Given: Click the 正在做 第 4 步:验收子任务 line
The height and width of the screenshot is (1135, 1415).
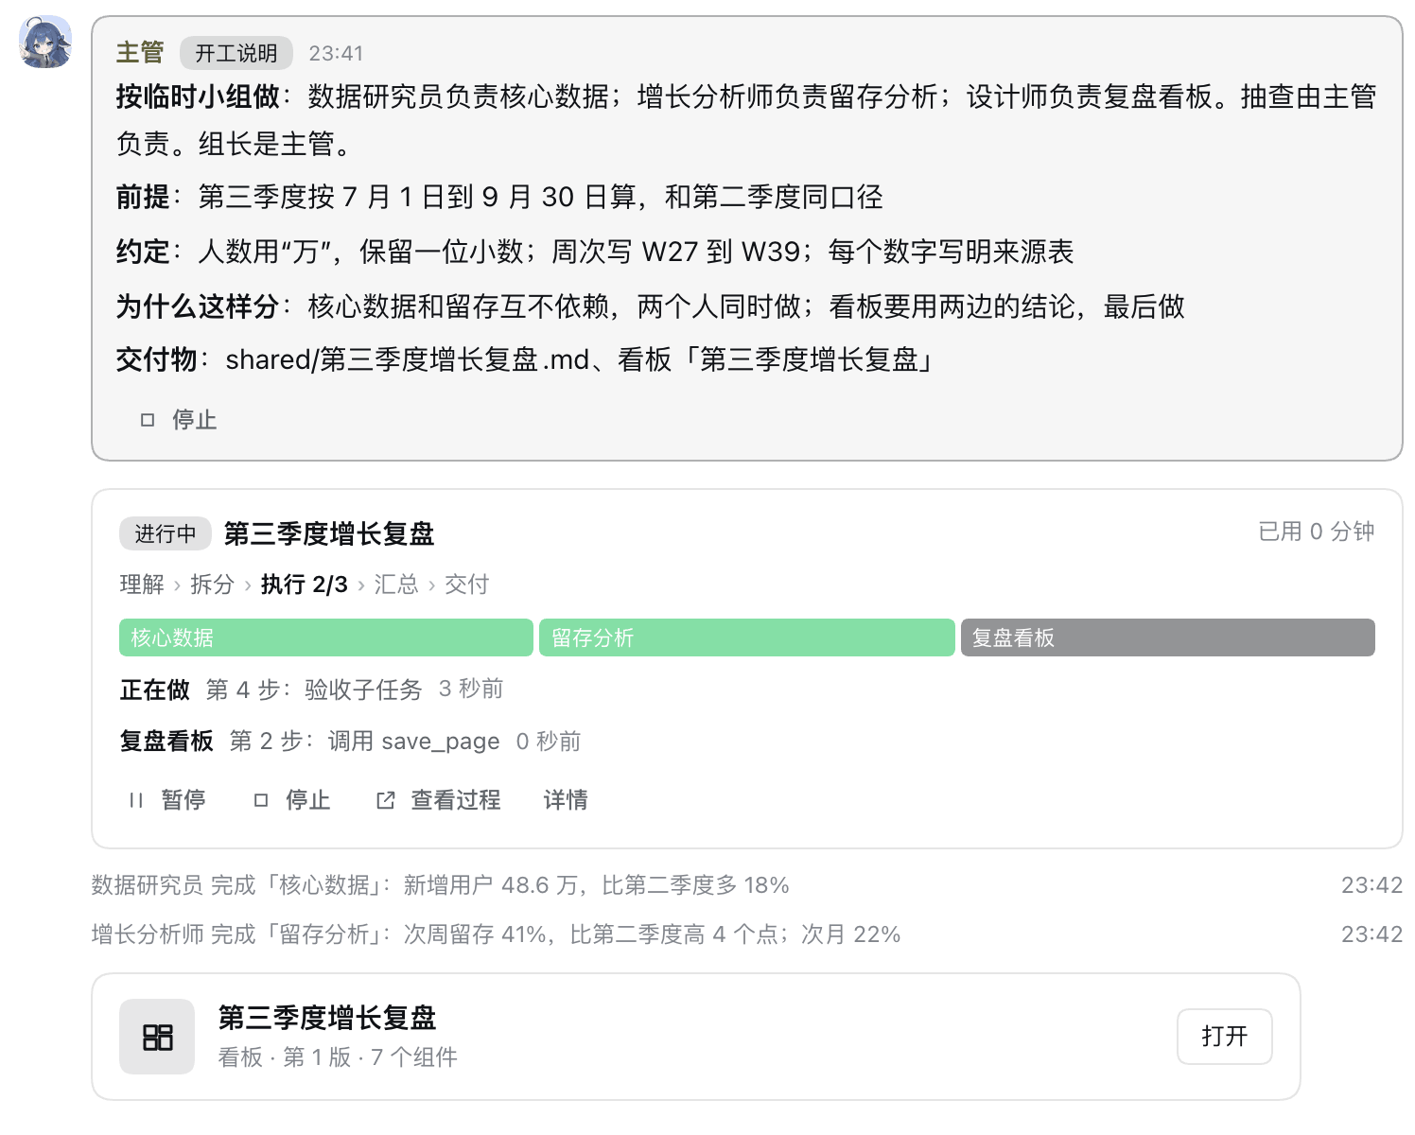Looking at the screenshot, I should (312, 690).
